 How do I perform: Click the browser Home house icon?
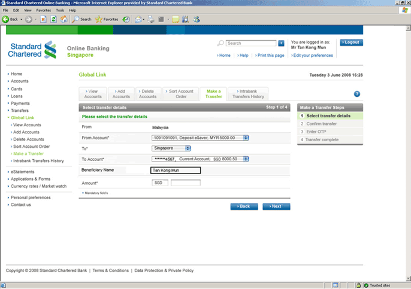tap(64, 19)
